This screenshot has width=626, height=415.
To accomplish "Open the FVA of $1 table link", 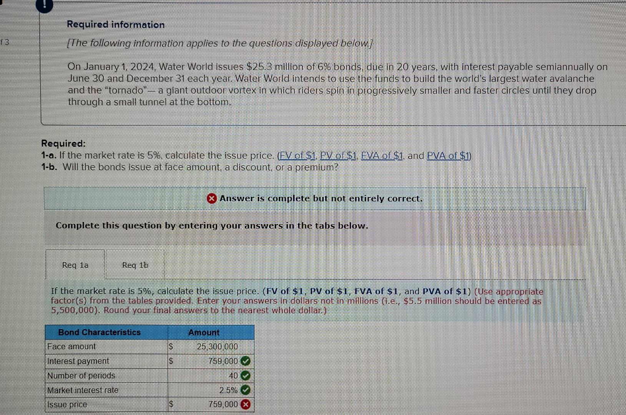I will (382, 156).
